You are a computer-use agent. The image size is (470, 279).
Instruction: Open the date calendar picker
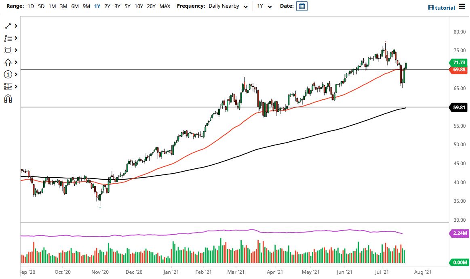pos(302,6)
